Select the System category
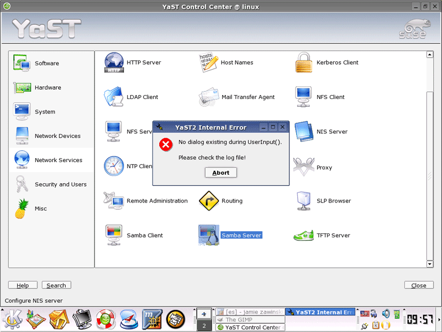Viewport: 442px width, 332px height. click(51, 112)
